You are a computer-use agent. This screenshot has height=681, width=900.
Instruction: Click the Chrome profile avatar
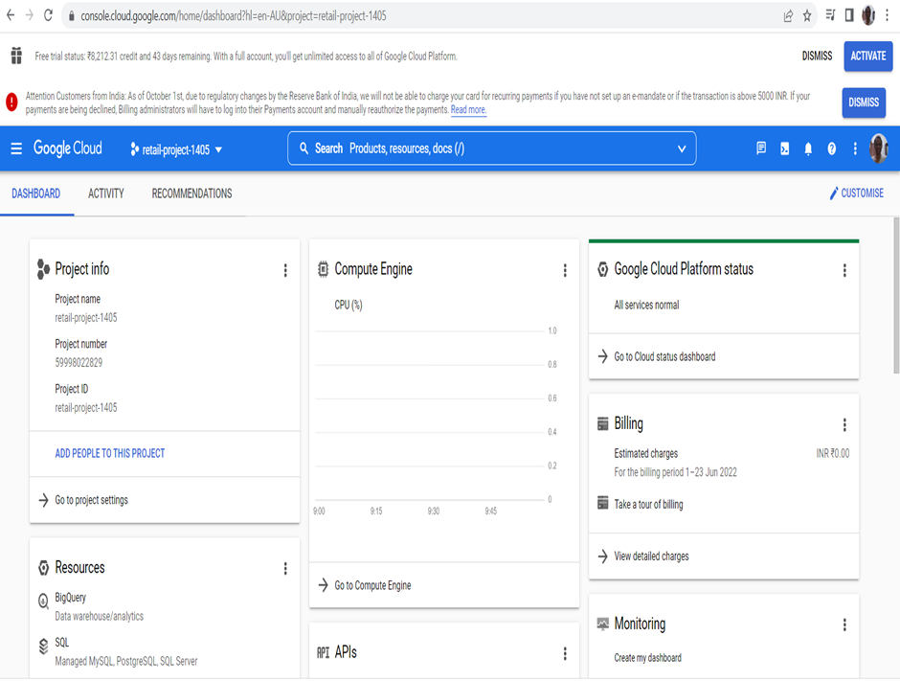pyautogui.click(x=867, y=15)
